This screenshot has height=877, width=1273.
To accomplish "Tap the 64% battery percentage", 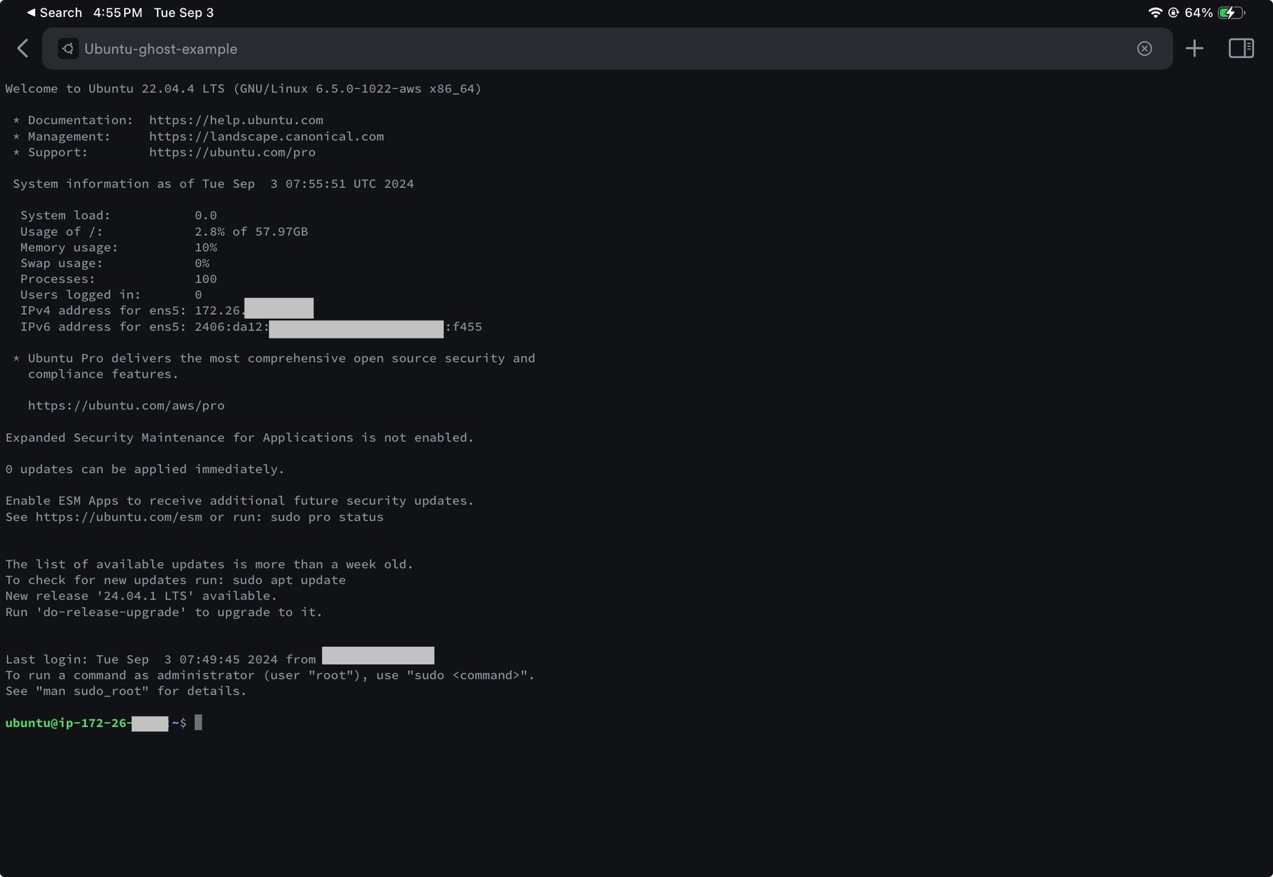I will (1198, 12).
